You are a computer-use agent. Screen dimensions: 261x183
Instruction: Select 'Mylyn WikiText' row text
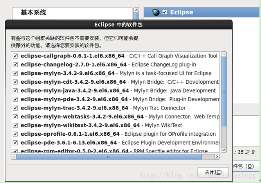point(164,125)
